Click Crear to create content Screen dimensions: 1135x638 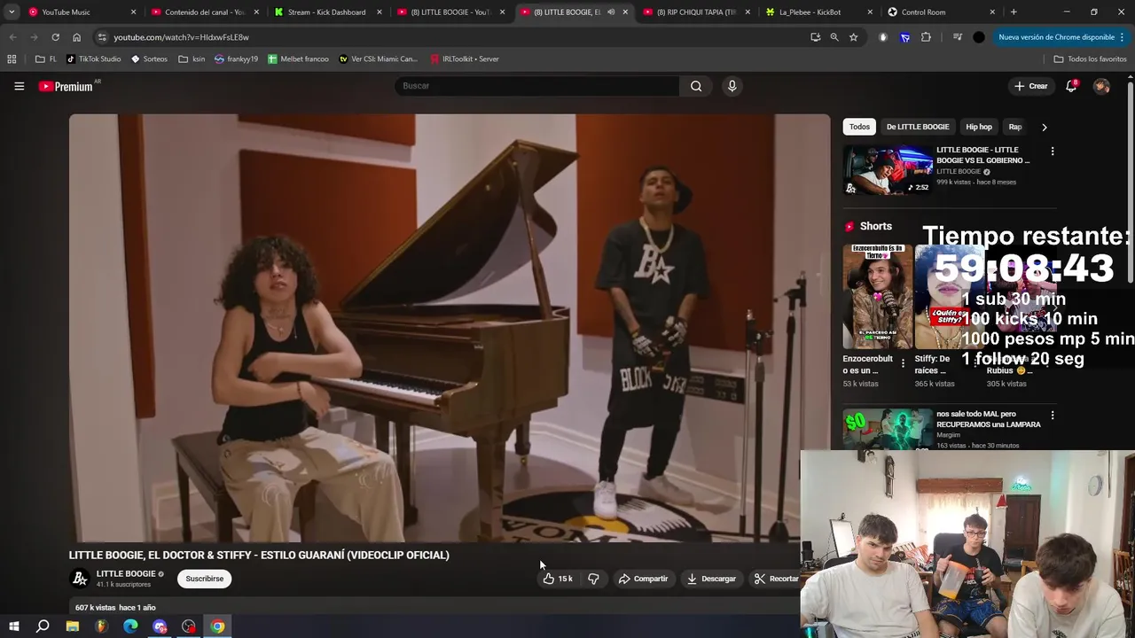pyautogui.click(x=1031, y=86)
